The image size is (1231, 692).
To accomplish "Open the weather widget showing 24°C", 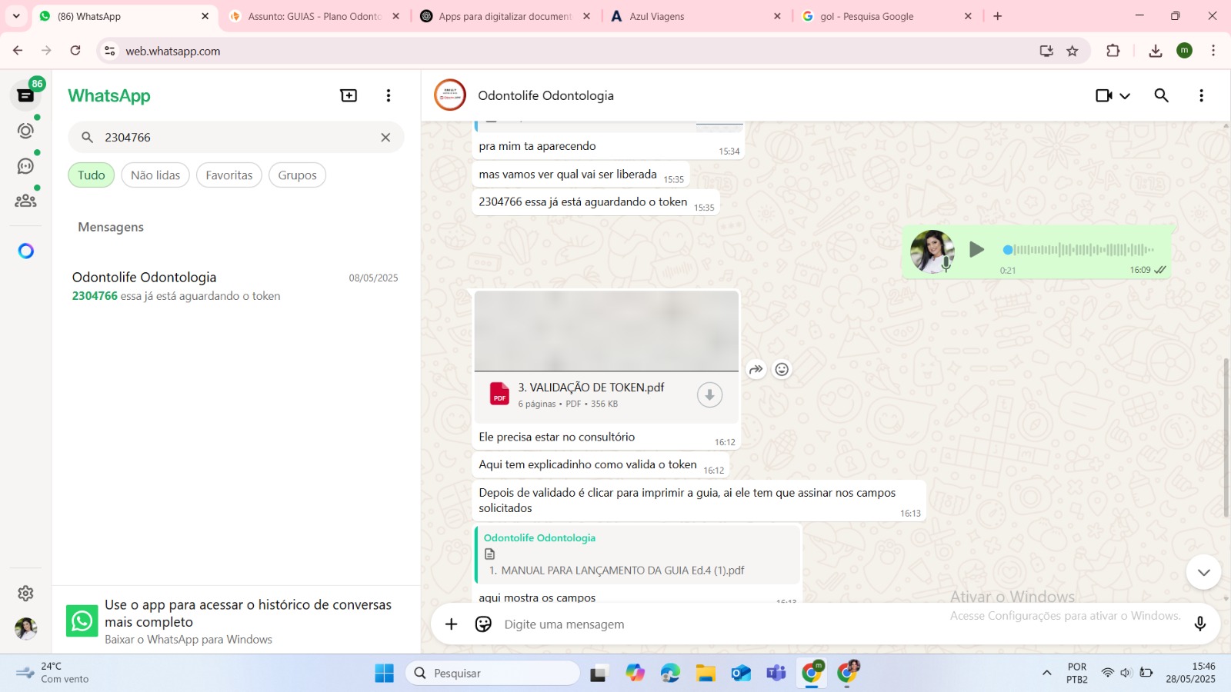I will (52, 673).
